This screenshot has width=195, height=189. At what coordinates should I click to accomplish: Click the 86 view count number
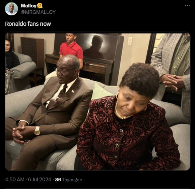click(x=58, y=180)
